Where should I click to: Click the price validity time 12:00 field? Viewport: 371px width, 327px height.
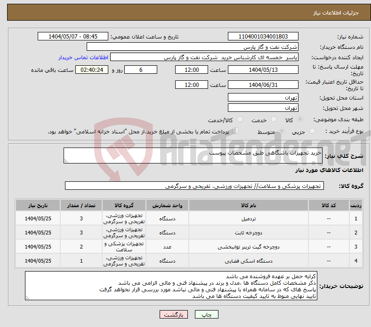click(192, 85)
